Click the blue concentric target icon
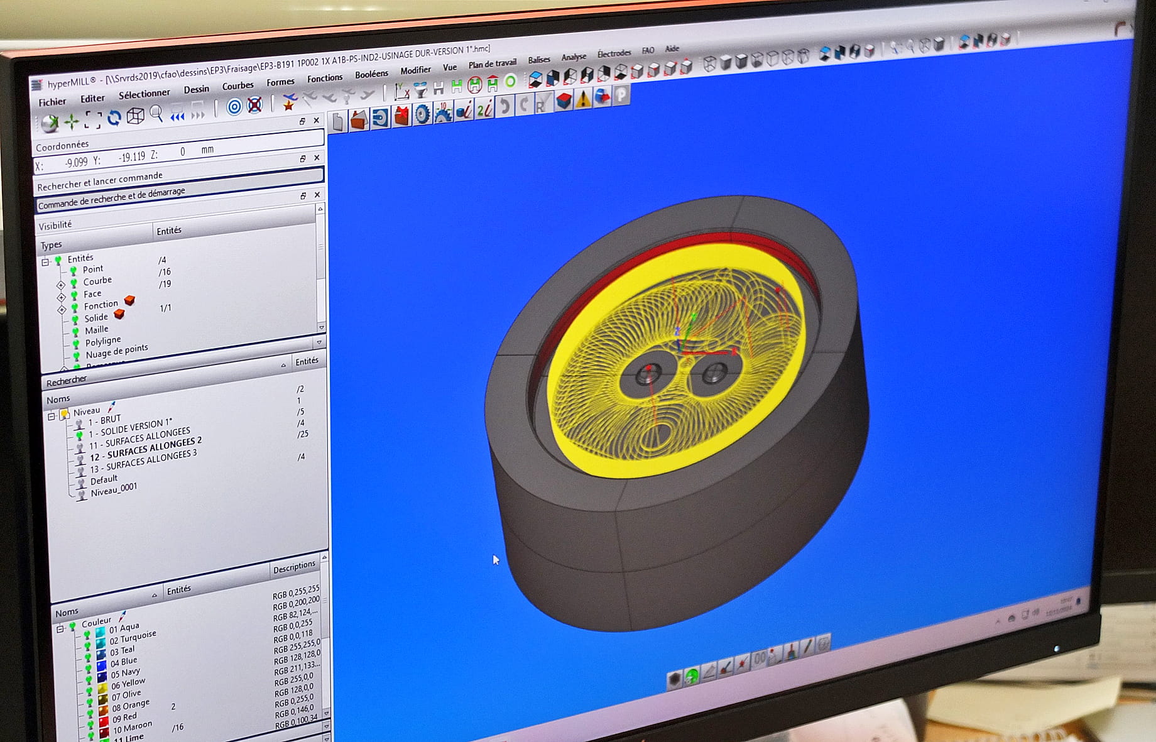 [234, 107]
